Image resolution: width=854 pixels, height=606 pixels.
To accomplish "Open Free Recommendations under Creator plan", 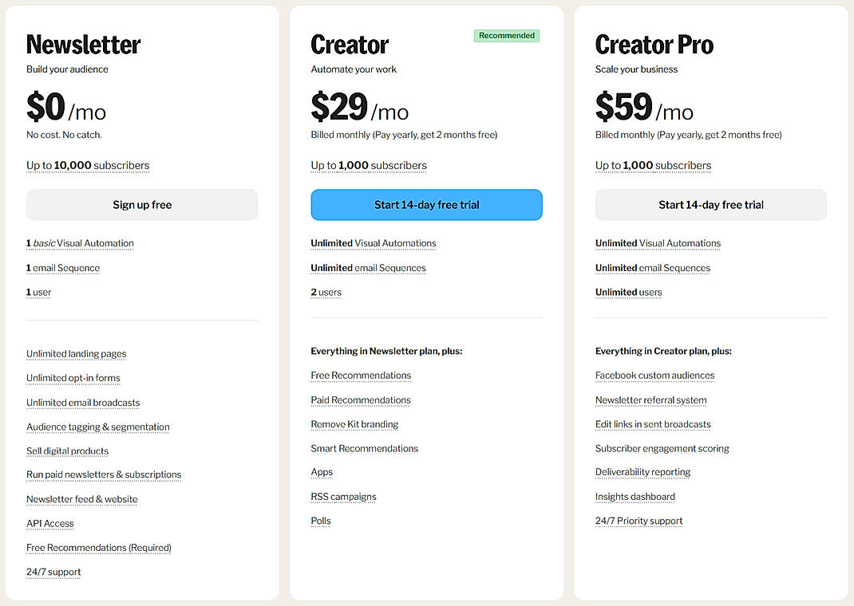I will click(361, 375).
